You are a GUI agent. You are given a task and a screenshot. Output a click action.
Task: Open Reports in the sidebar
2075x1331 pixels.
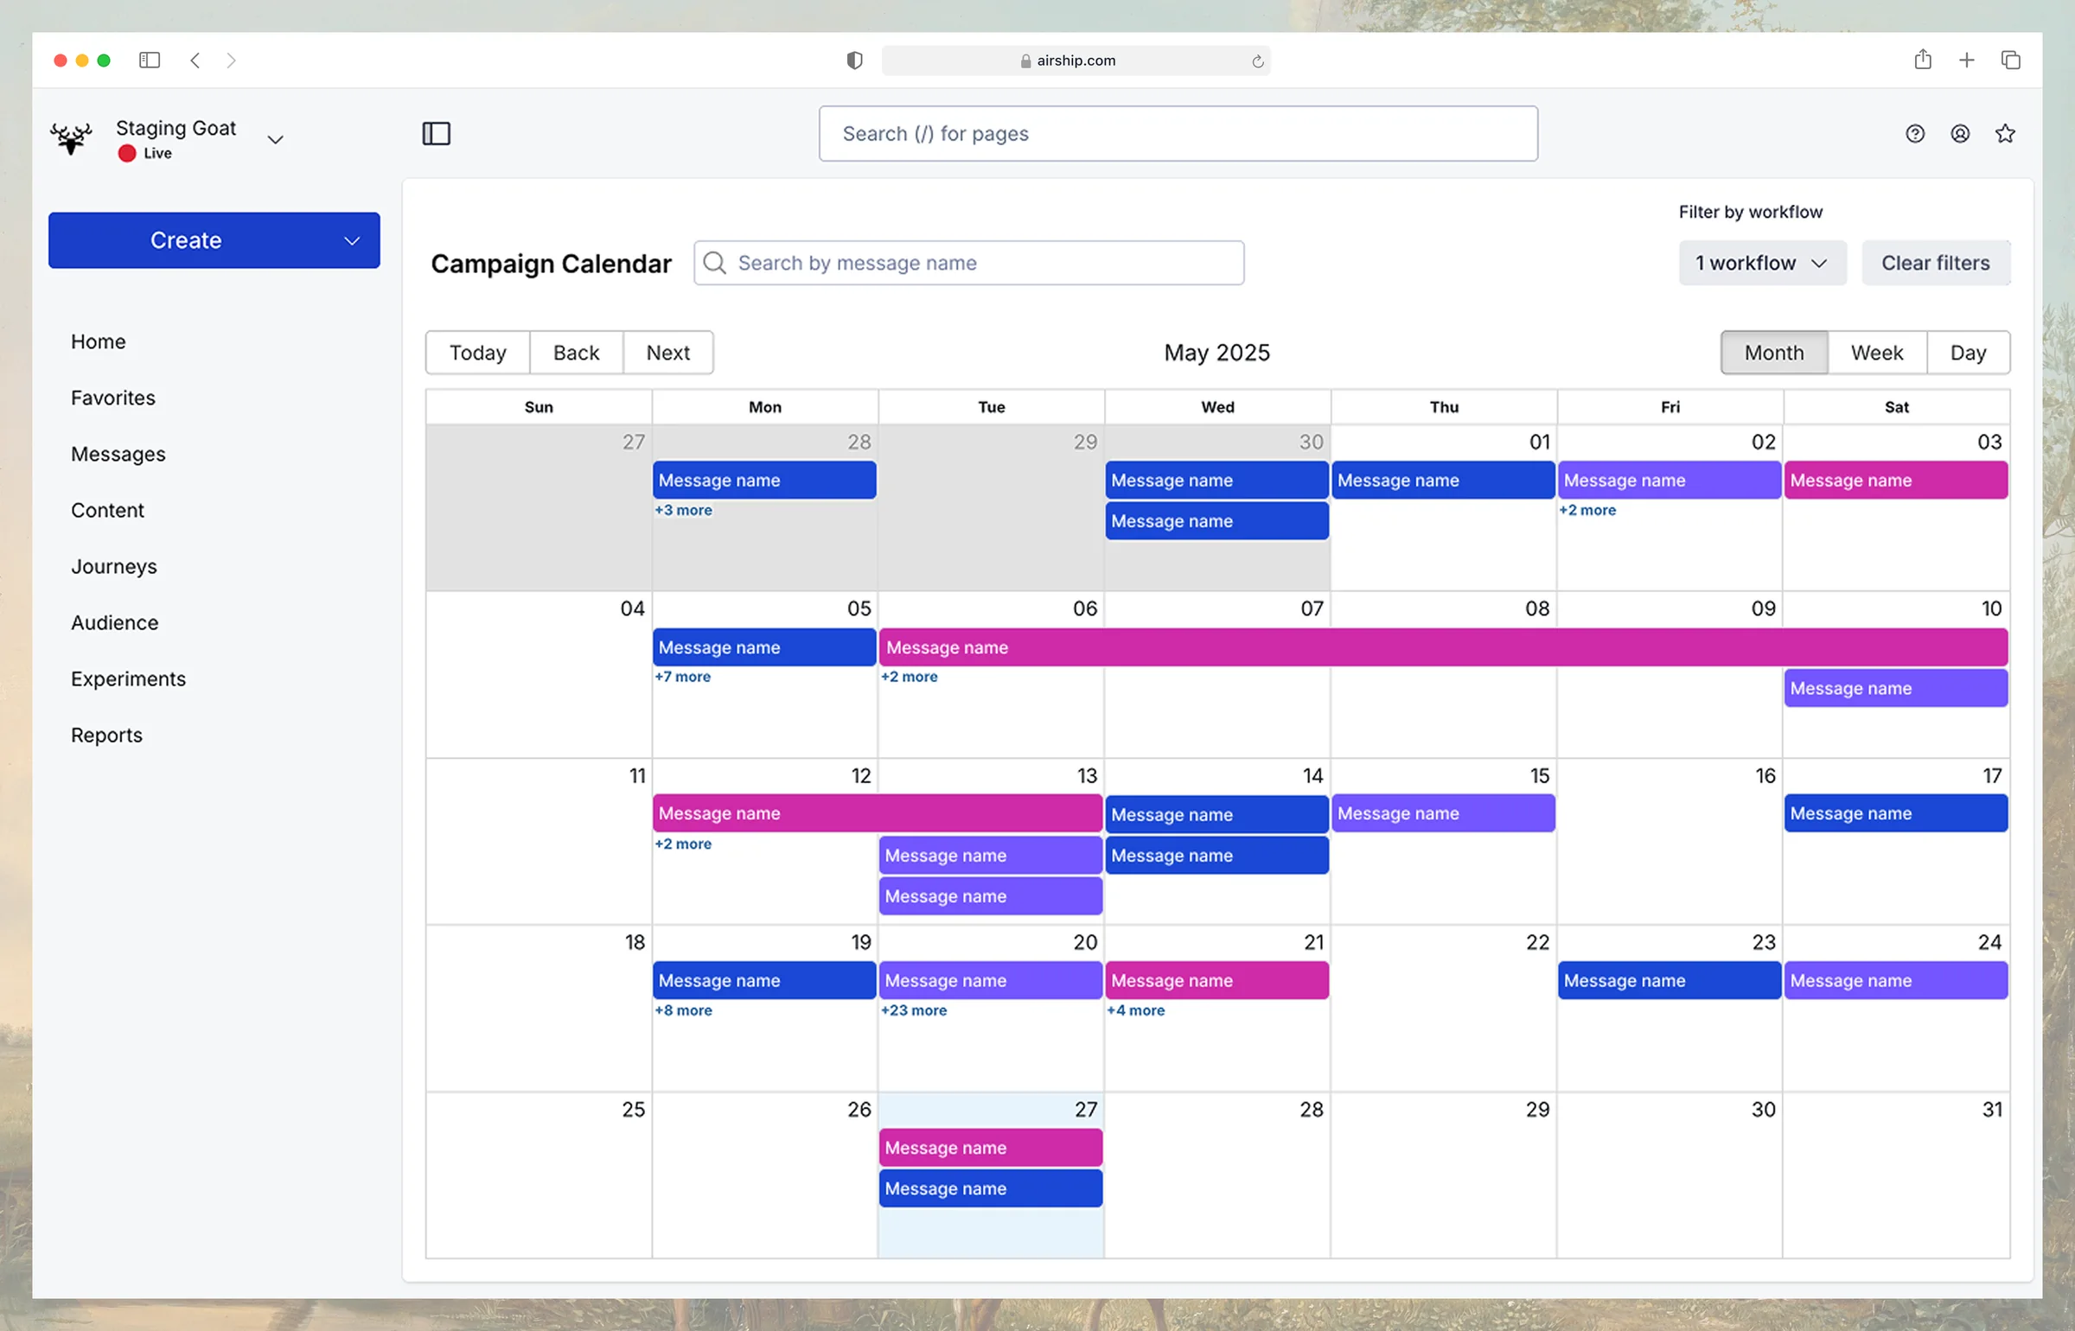tap(107, 735)
